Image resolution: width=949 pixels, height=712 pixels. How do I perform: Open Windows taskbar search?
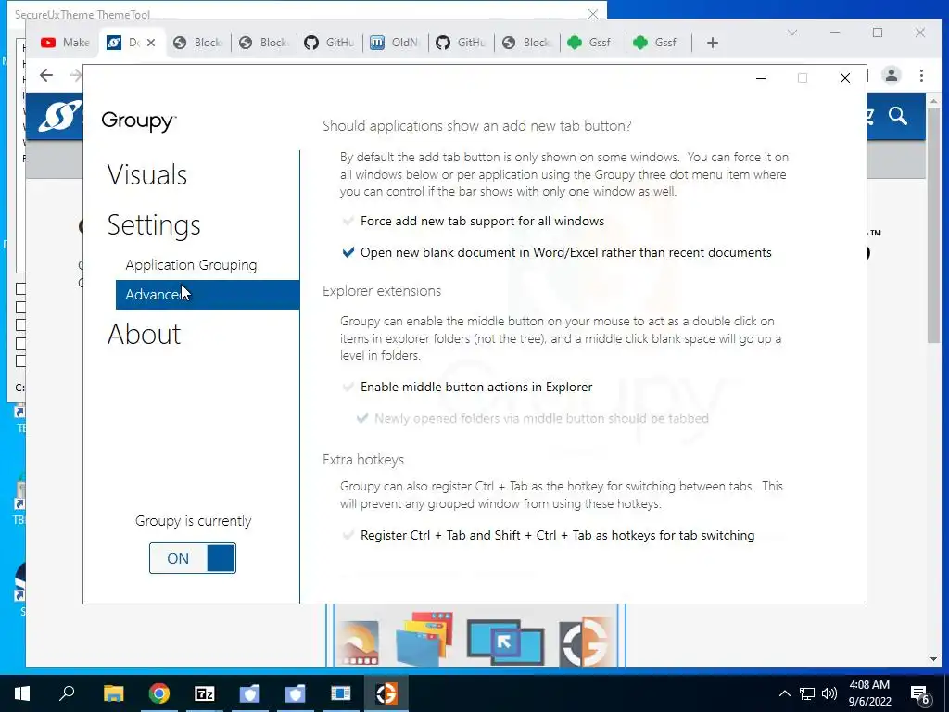67,693
